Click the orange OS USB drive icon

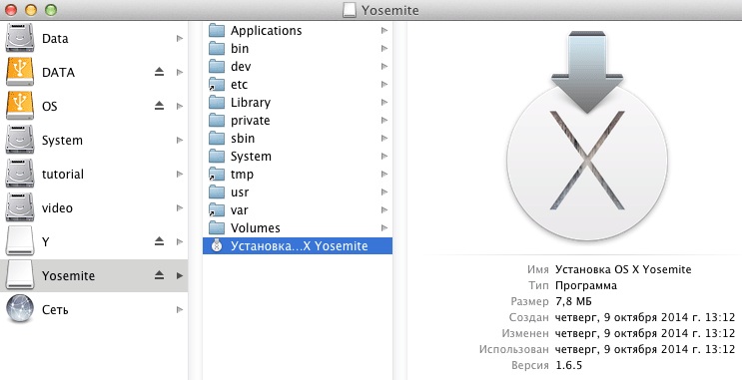point(19,106)
